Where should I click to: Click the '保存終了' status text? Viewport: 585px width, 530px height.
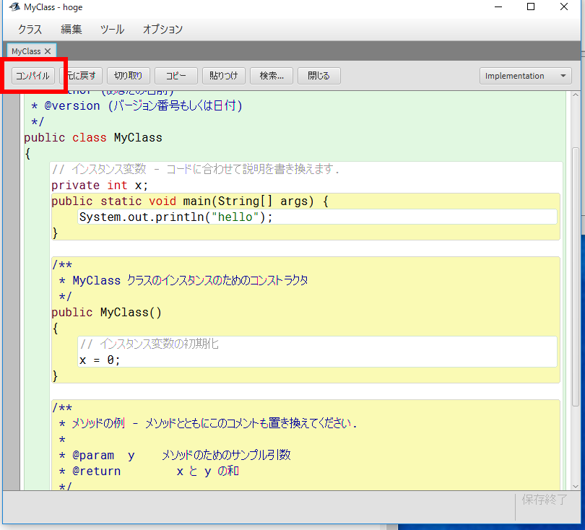[545, 500]
